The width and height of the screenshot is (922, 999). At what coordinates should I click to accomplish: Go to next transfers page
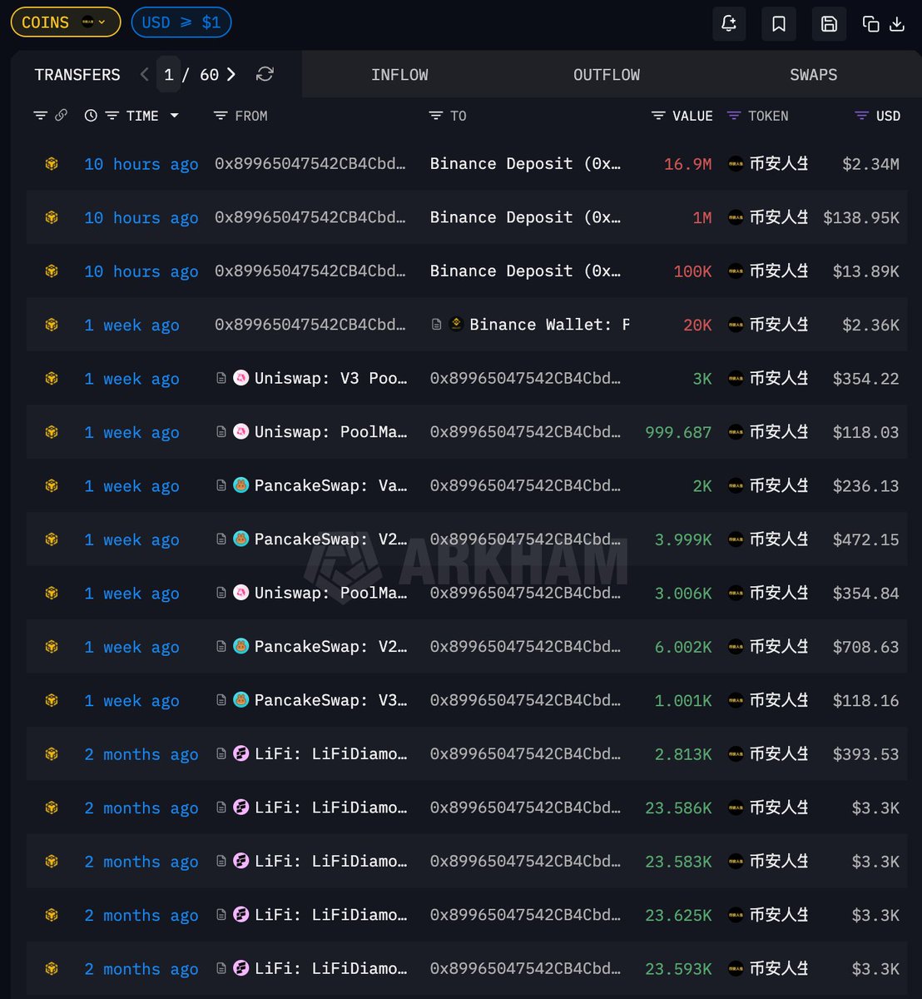point(231,74)
